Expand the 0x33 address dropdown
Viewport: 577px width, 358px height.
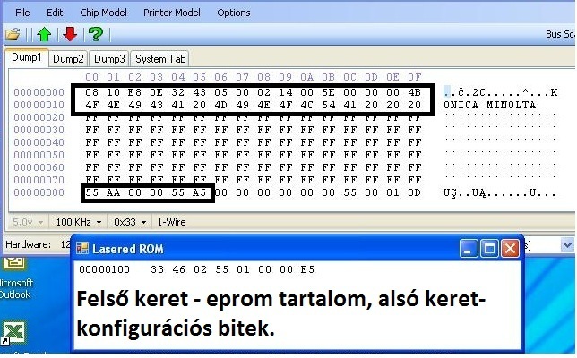tap(130, 220)
